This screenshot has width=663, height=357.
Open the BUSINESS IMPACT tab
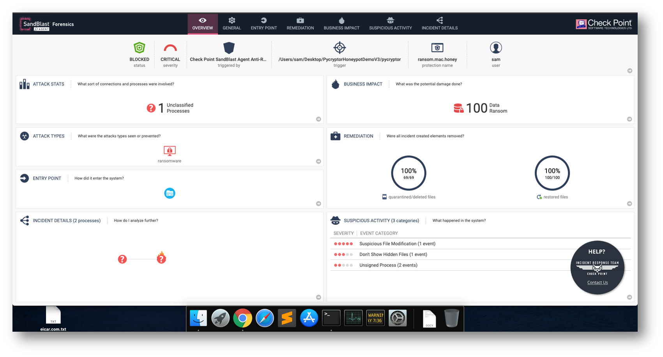tap(341, 23)
